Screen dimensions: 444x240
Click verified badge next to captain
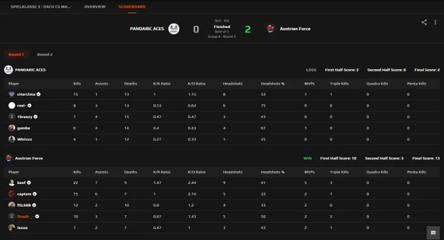point(35,194)
